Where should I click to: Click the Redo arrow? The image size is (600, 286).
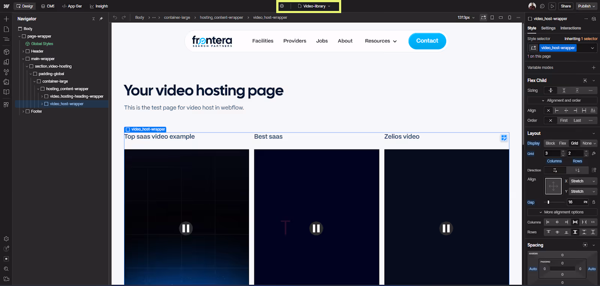click(124, 17)
